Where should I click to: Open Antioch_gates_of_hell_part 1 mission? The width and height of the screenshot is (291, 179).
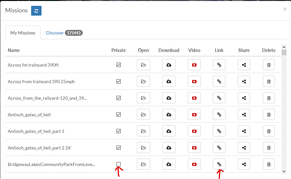tap(143, 131)
